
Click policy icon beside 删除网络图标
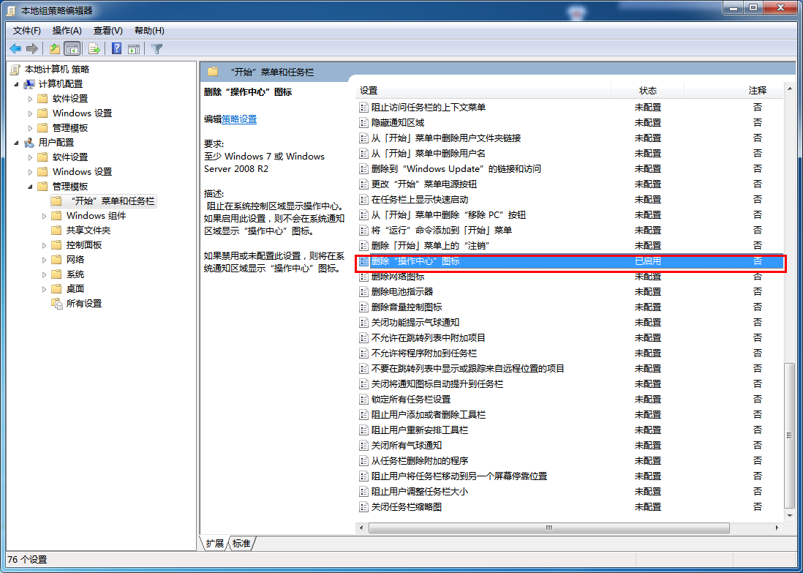coord(363,276)
